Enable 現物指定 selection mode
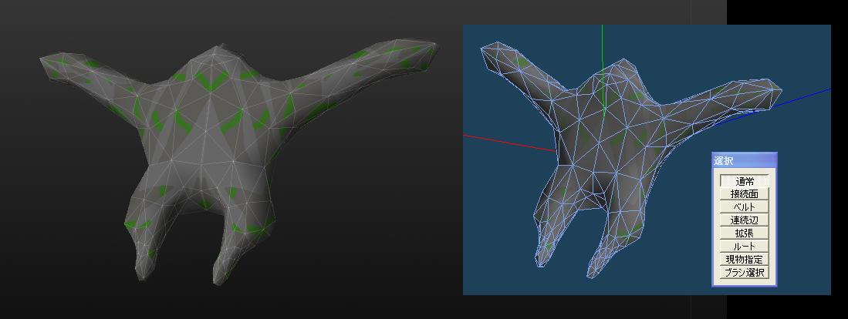Image resolution: width=848 pixels, height=319 pixels. (x=744, y=260)
